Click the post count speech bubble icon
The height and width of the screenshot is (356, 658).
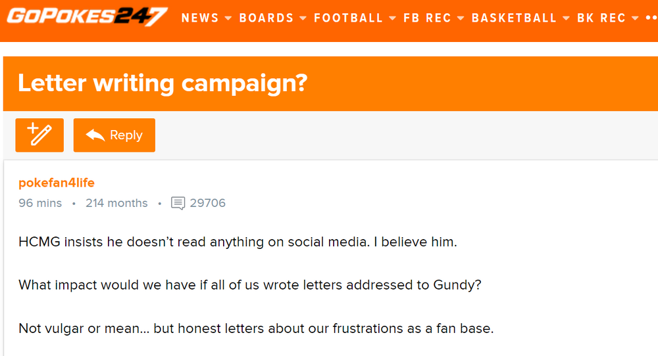point(178,203)
